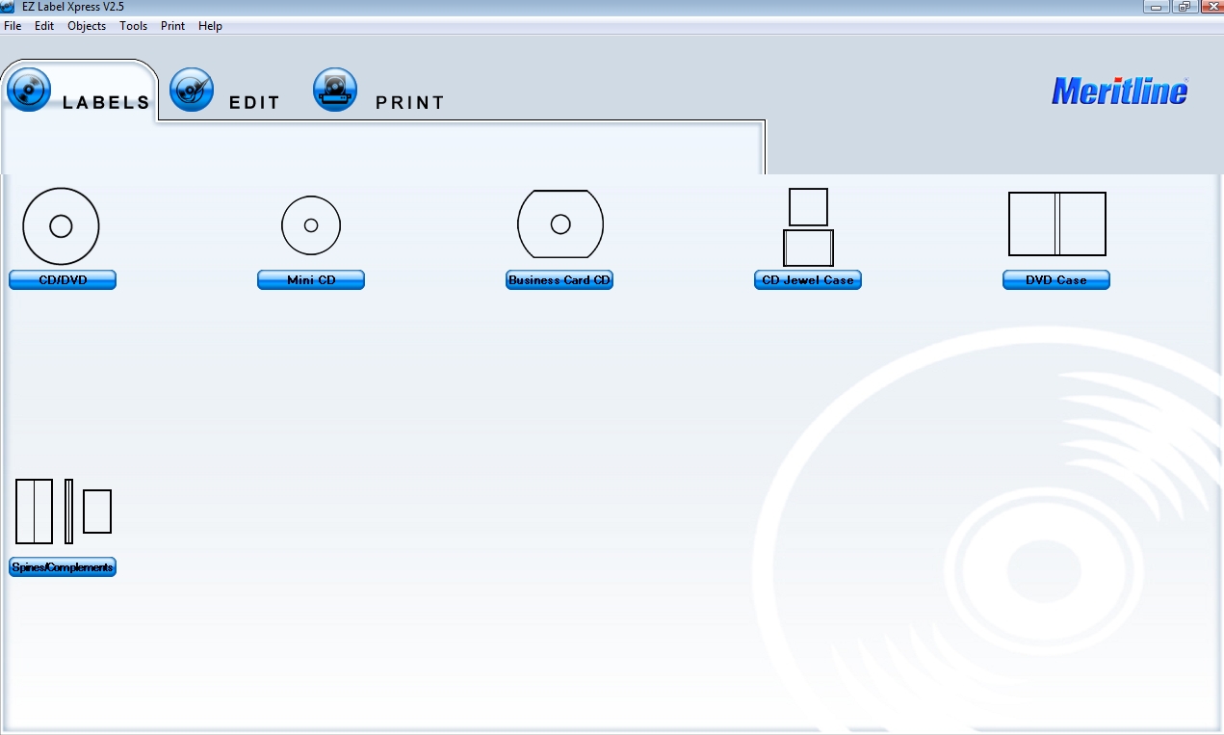Switch to the EDIT tab
Screen dimensions: 1224x735
(x=254, y=101)
